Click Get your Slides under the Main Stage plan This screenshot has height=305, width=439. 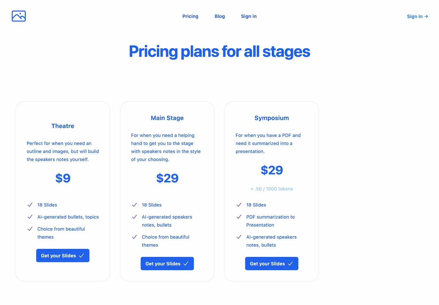pos(167,263)
